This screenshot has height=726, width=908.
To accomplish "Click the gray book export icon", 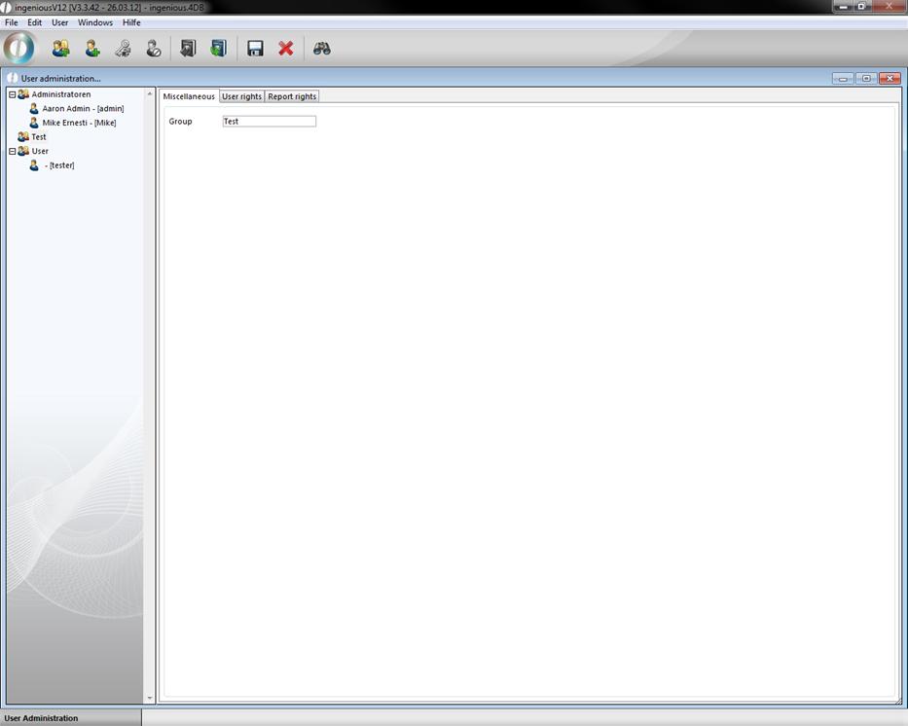I will coord(188,48).
